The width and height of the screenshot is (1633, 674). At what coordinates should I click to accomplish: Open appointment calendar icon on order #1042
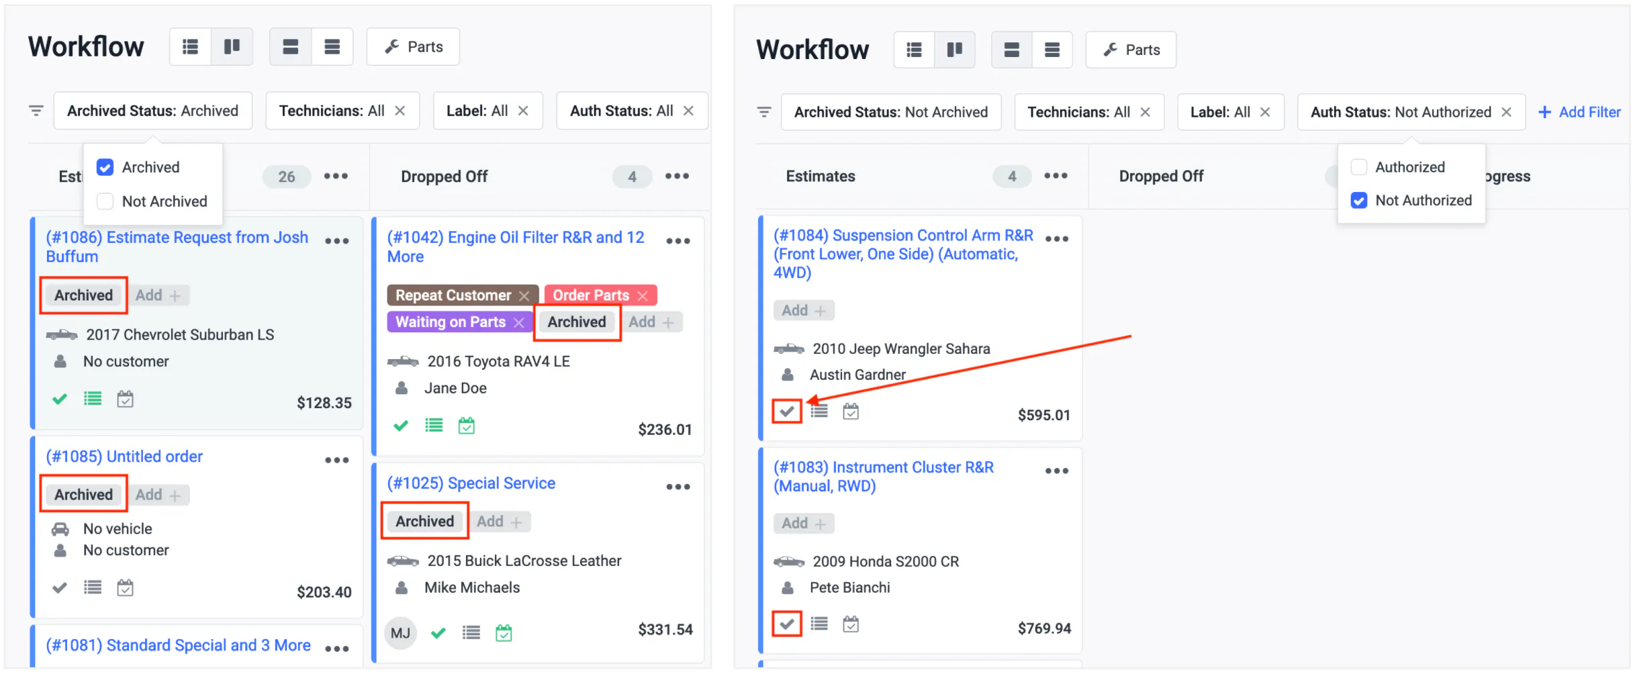pos(467,426)
